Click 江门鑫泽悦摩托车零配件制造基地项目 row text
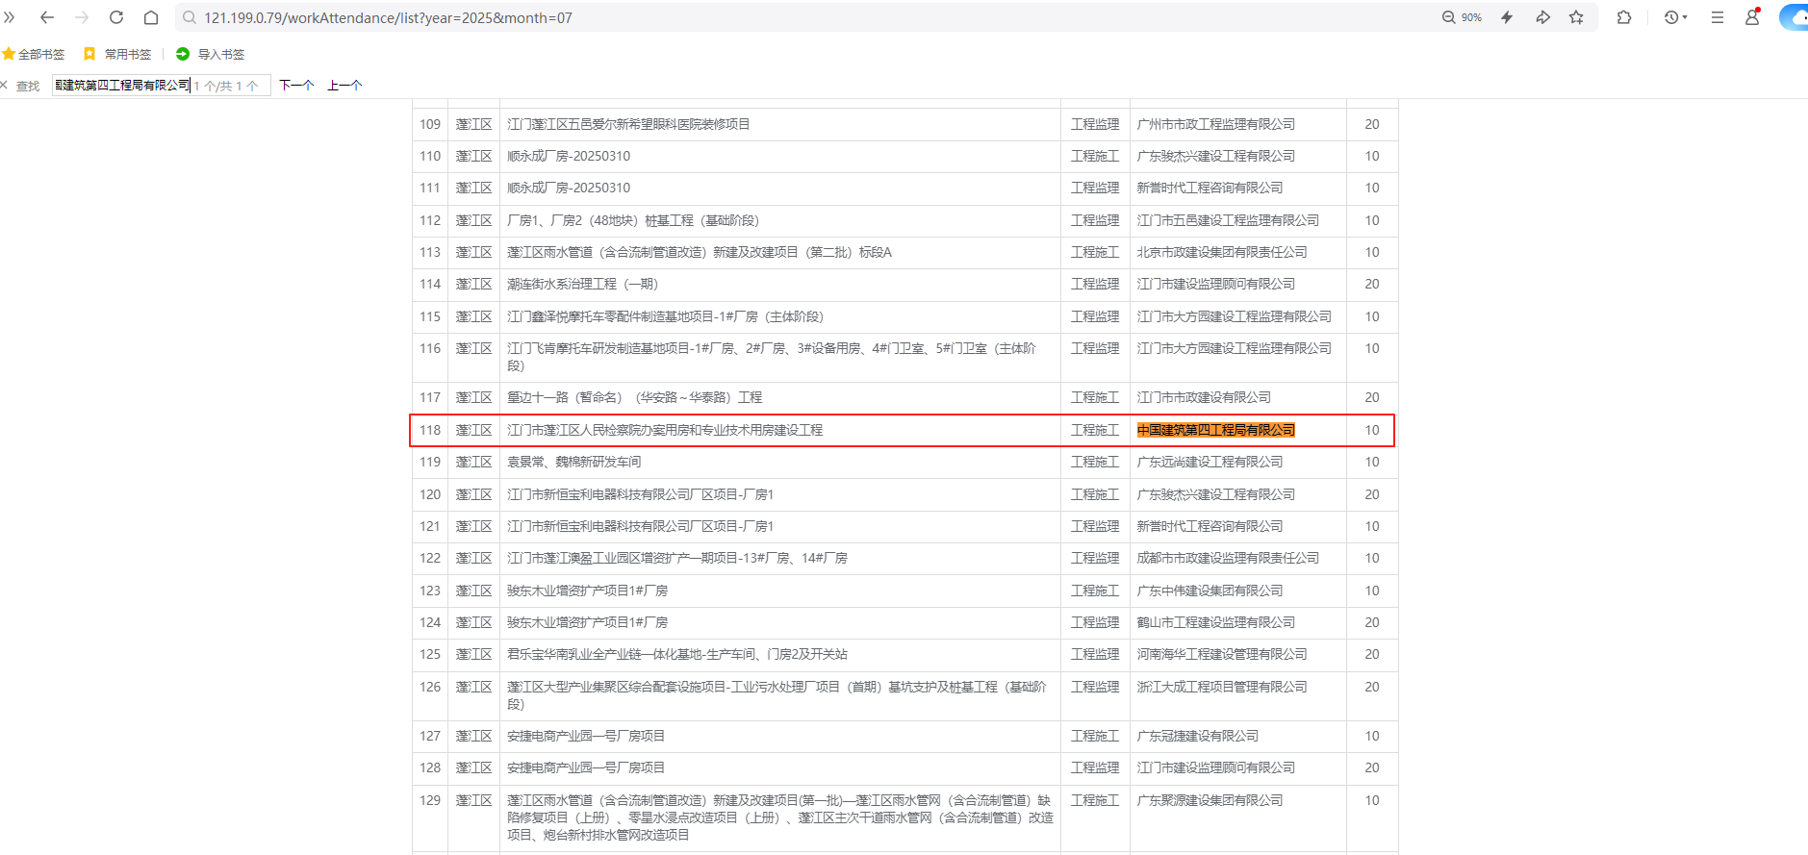This screenshot has width=1808, height=855. pos(665,316)
